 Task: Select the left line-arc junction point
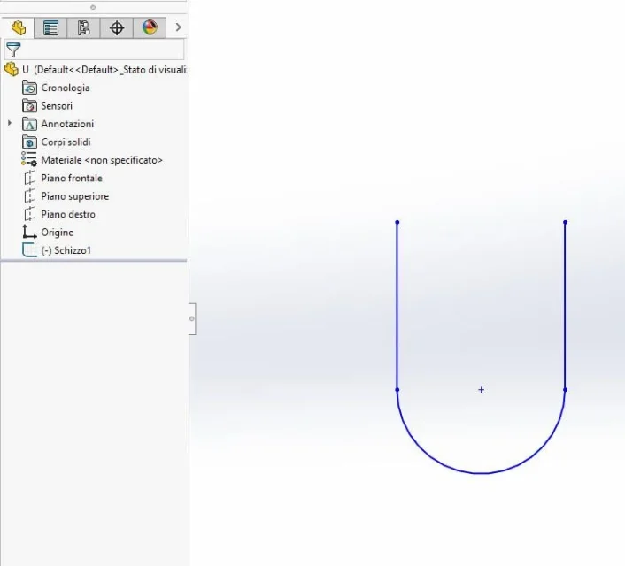397,390
